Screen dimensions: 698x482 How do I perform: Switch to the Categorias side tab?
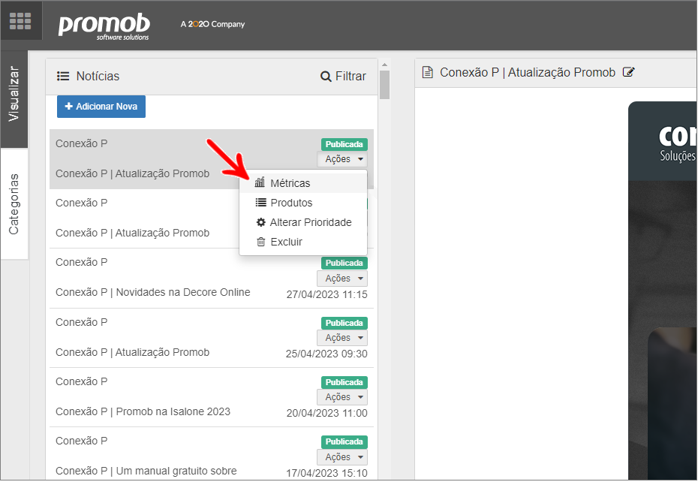point(14,204)
